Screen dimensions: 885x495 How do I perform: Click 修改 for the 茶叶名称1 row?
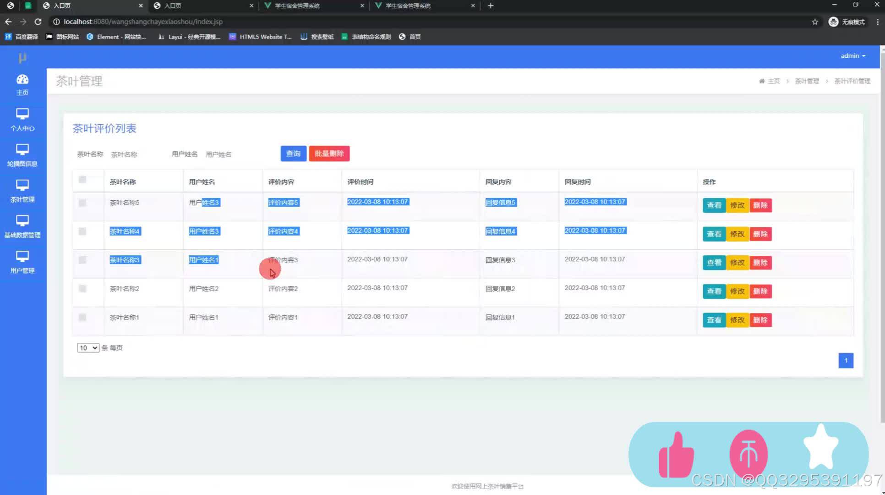(x=737, y=320)
